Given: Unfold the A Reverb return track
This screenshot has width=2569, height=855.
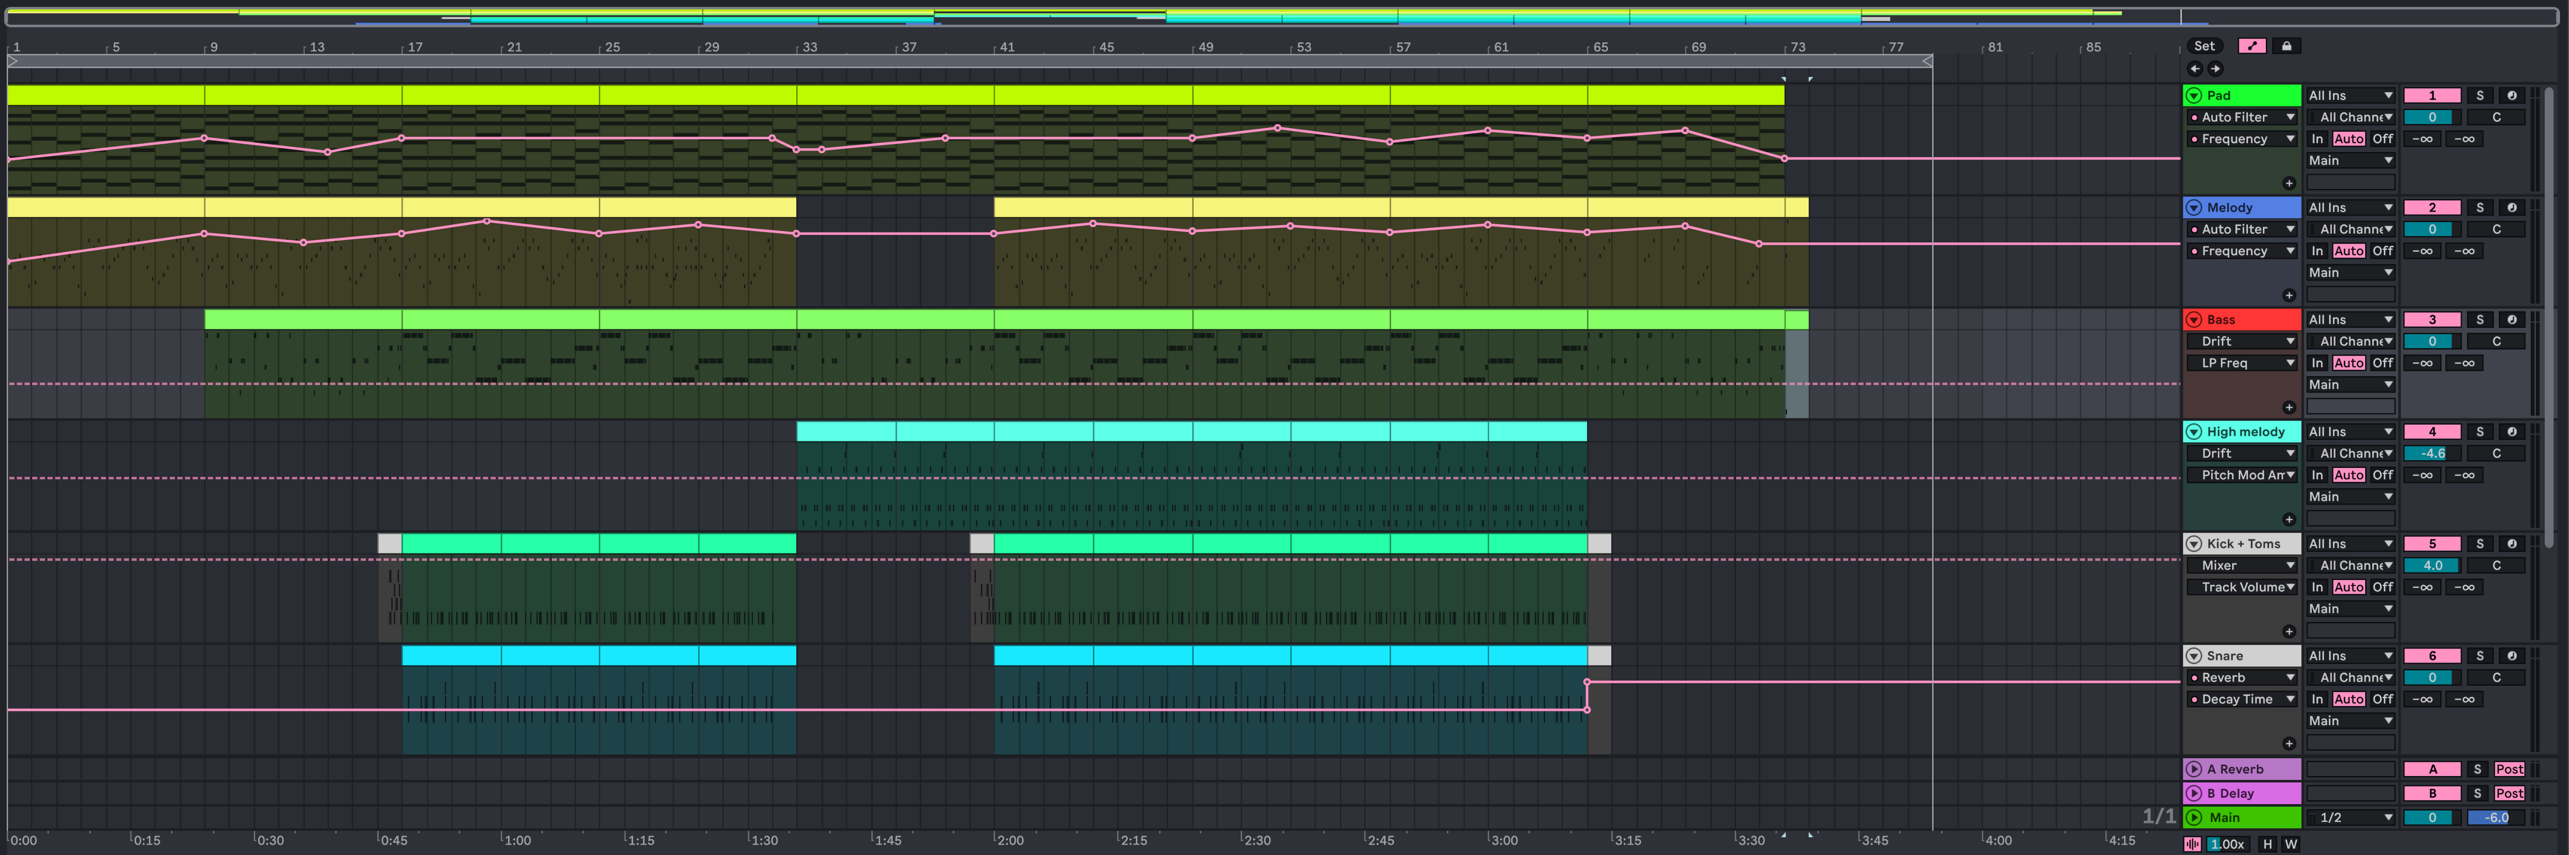Looking at the screenshot, I should tap(2194, 769).
